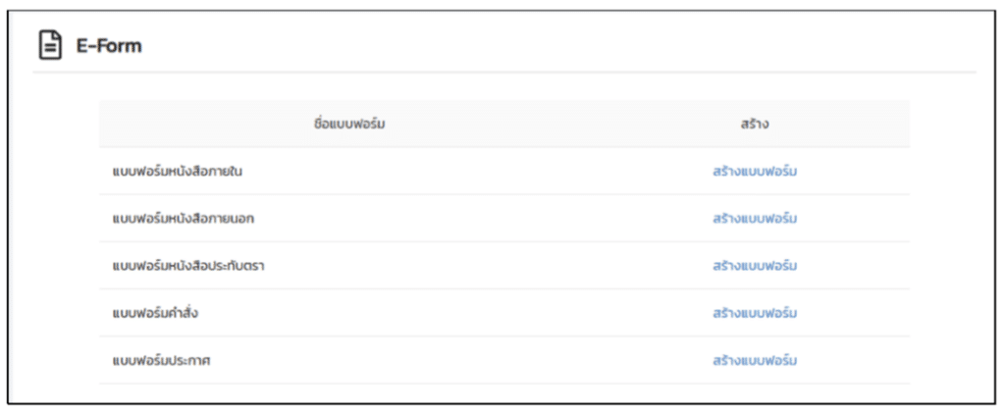Click the สร้าง column header
Screen dimensions: 1005x410
pos(755,124)
